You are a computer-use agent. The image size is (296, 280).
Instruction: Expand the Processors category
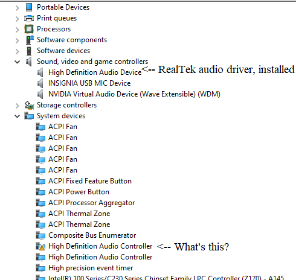pos(18,30)
